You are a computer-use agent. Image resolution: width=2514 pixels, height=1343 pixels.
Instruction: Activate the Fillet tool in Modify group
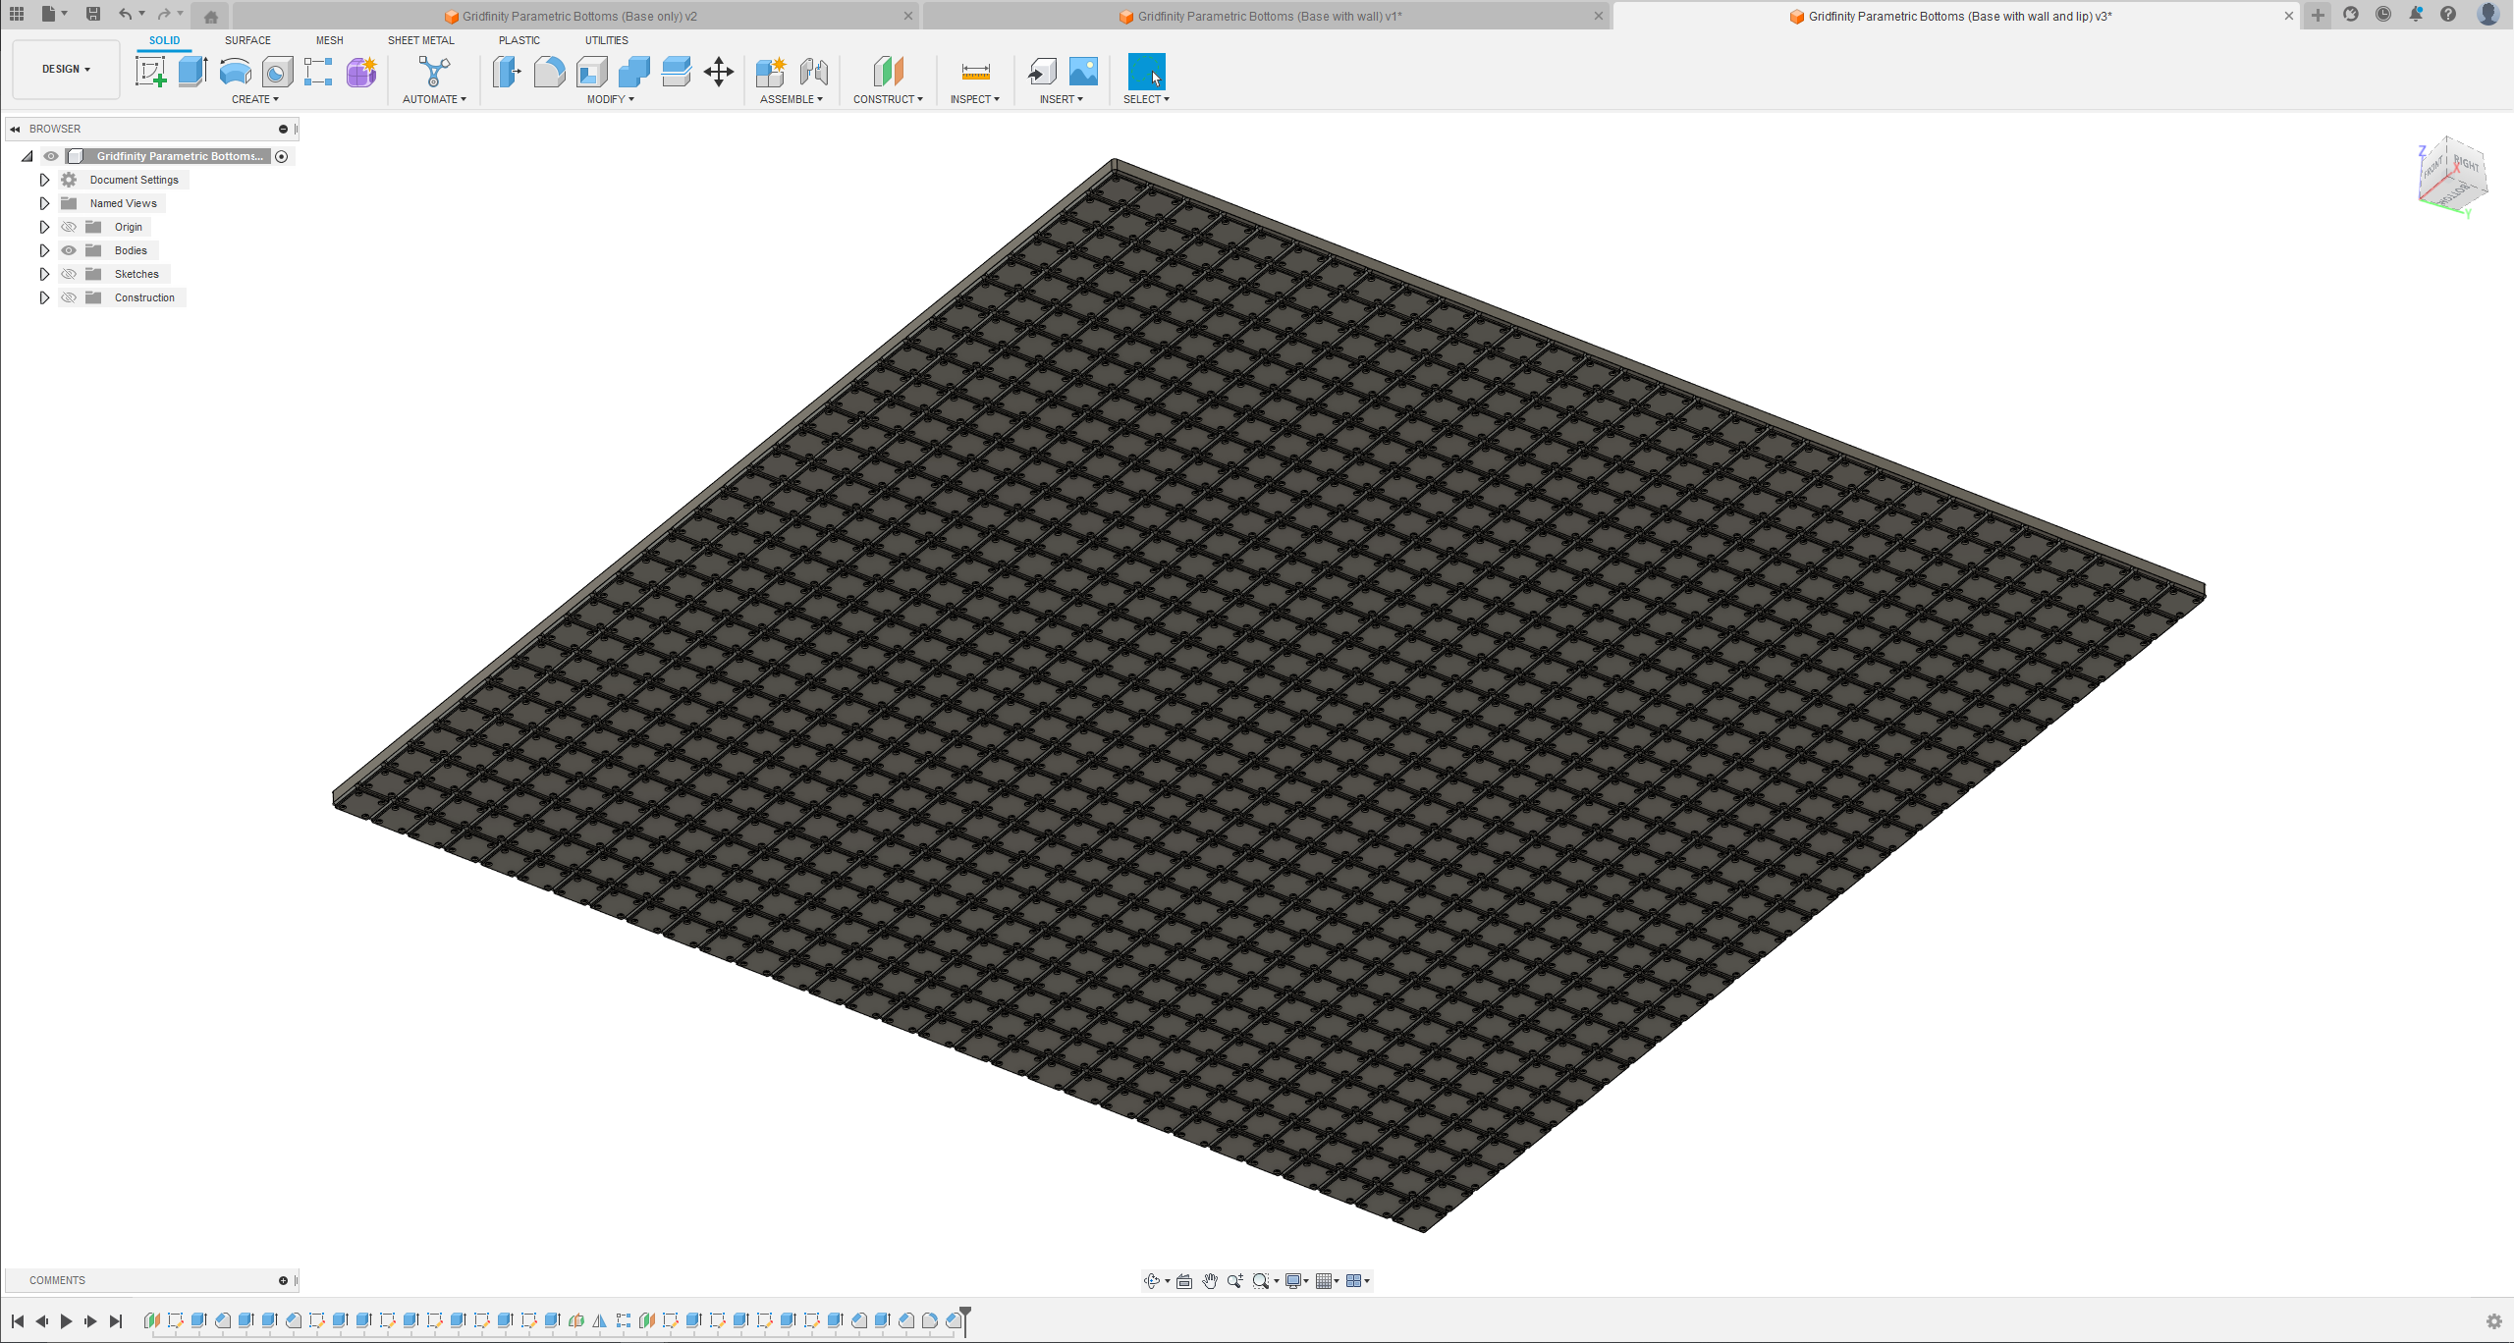tap(549, 72)
